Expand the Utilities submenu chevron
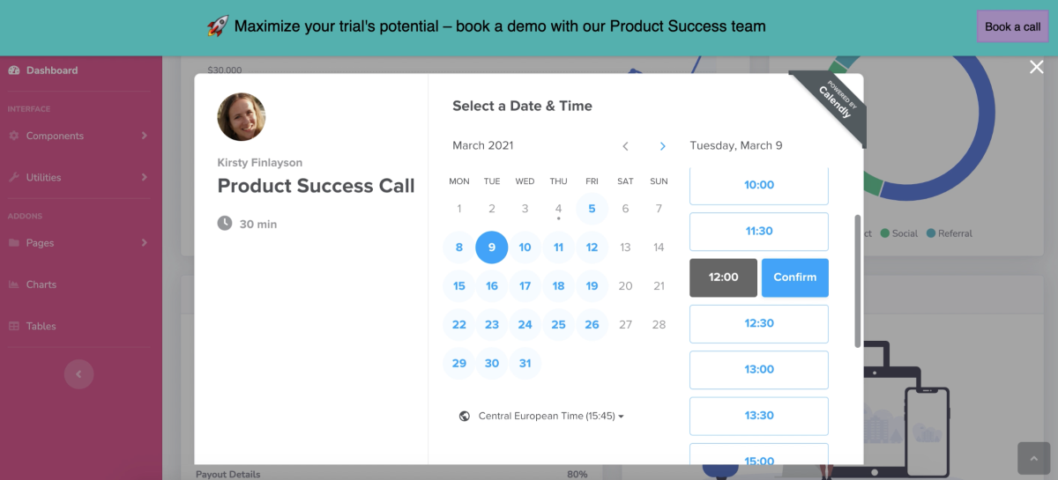1058x480 pixels. (x=144, y=177)
